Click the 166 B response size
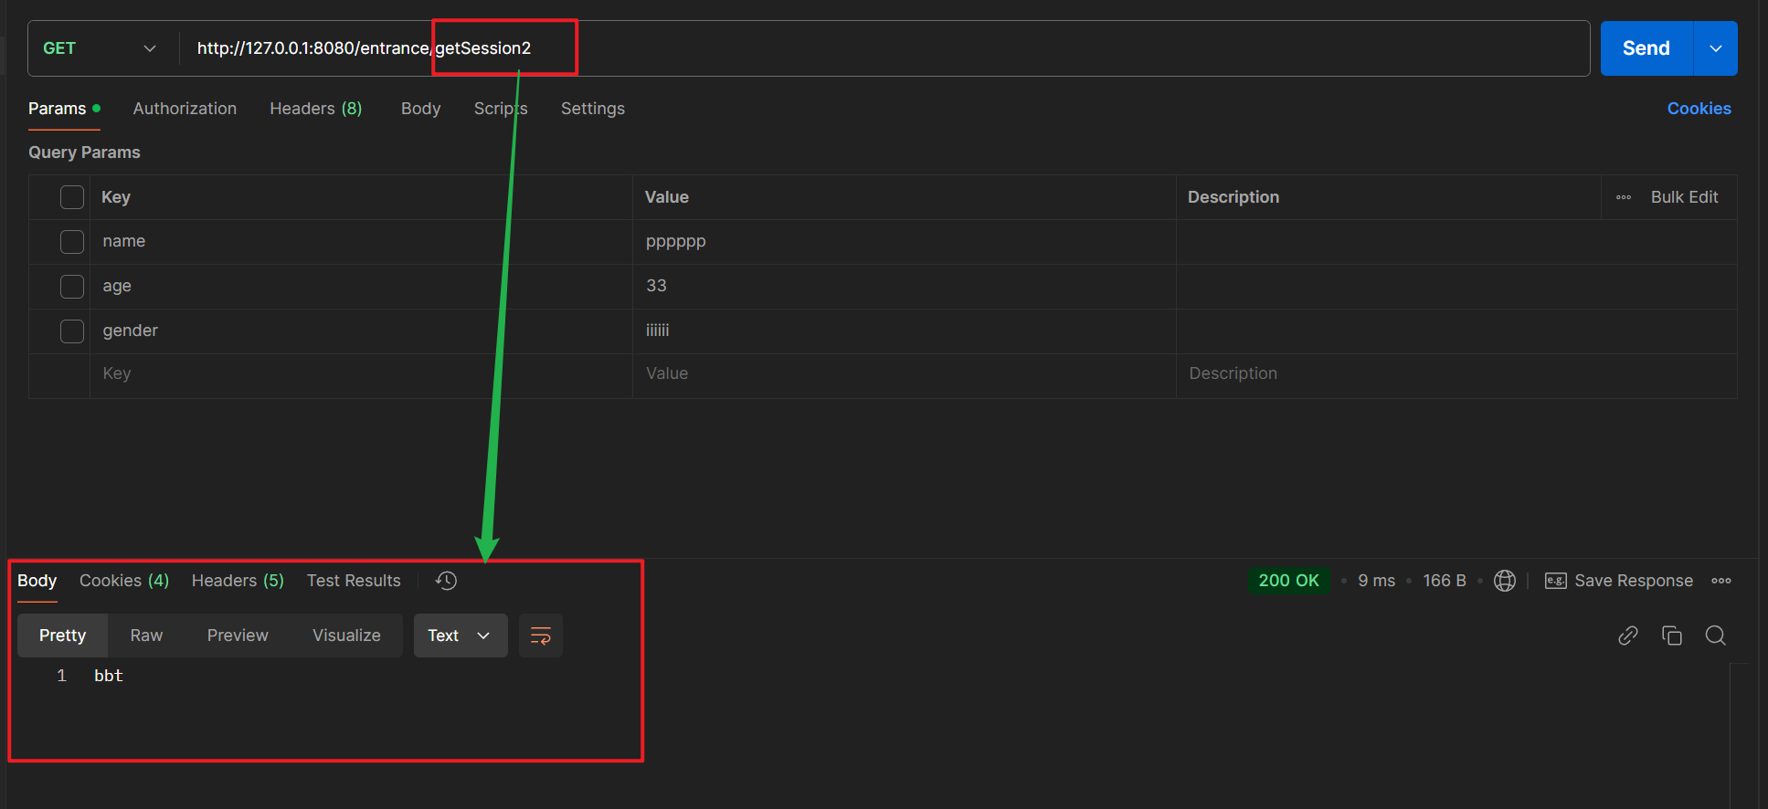Screen dimensions: 1768x809 tap(1445, 581)
